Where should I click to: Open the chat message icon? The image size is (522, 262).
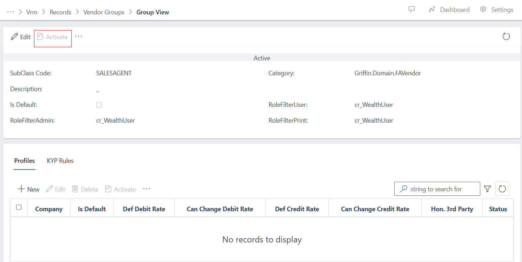[412, 9]
